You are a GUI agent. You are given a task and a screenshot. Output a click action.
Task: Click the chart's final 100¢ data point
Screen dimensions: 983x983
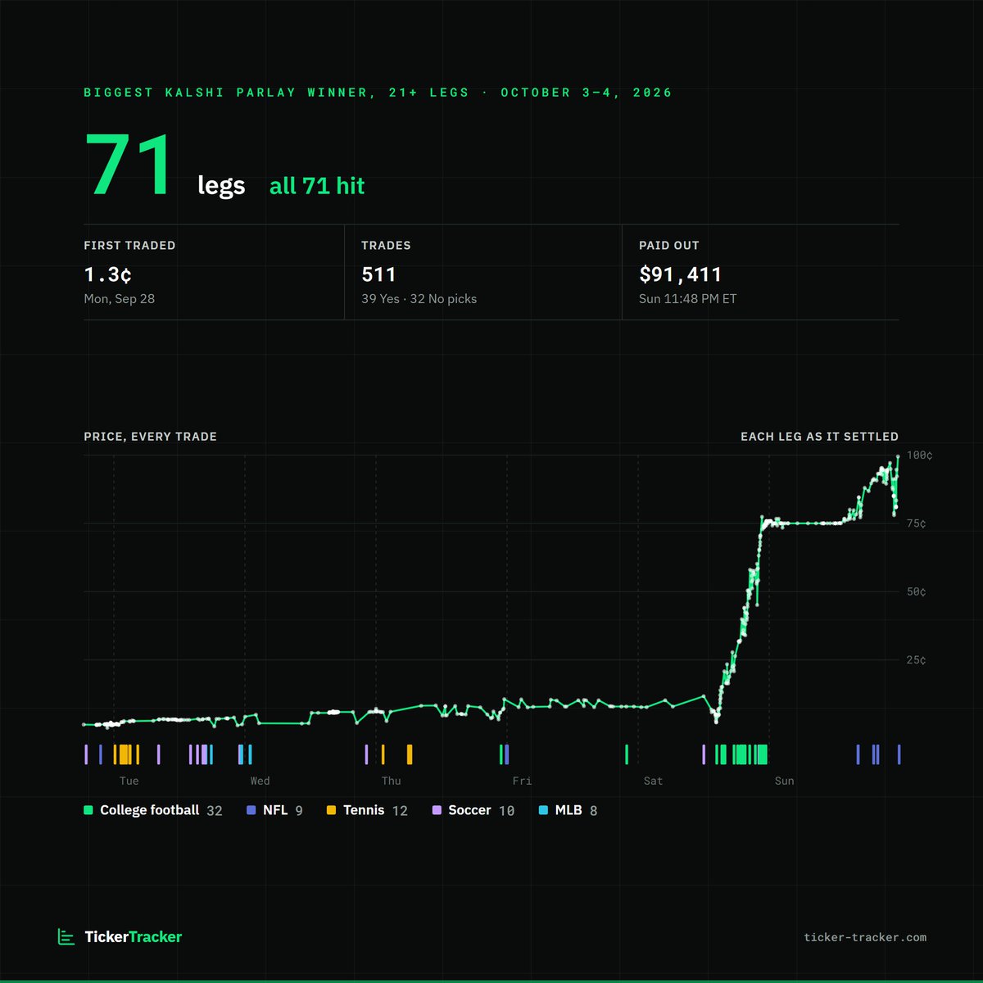899,455
